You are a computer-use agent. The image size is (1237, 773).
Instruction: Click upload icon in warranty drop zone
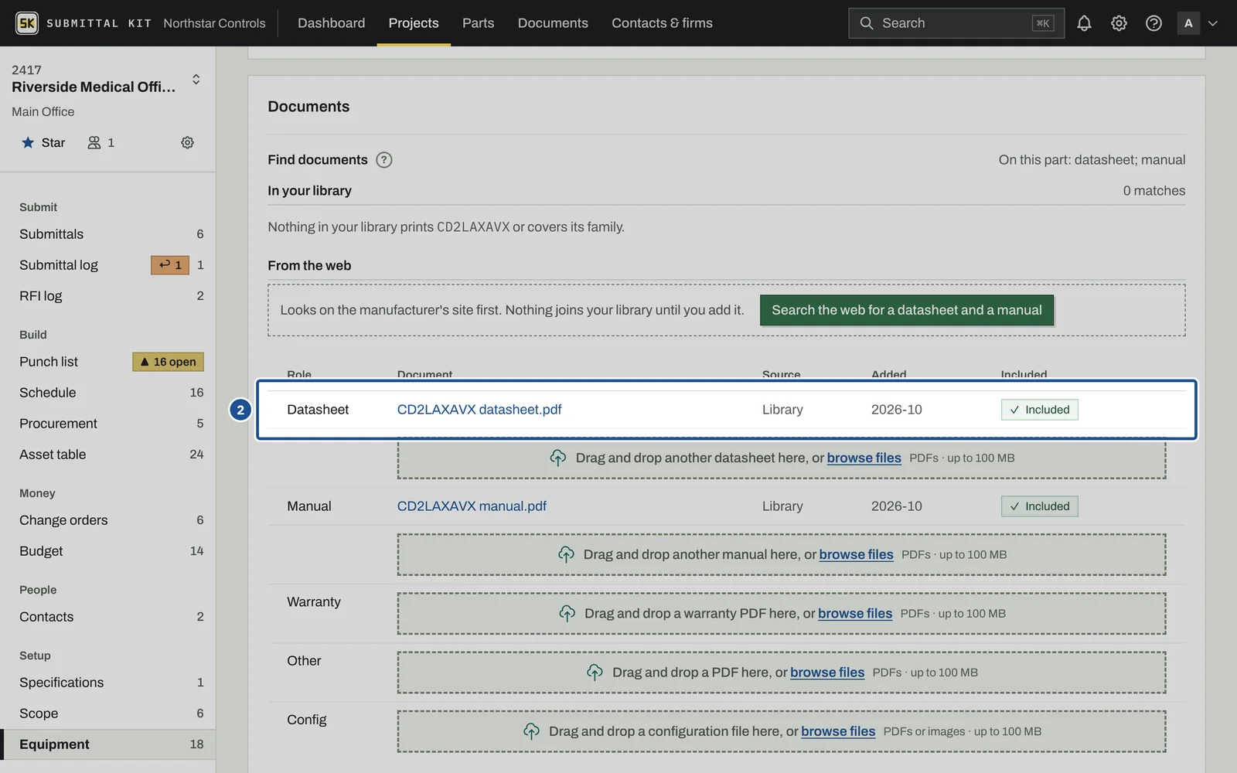567,614
